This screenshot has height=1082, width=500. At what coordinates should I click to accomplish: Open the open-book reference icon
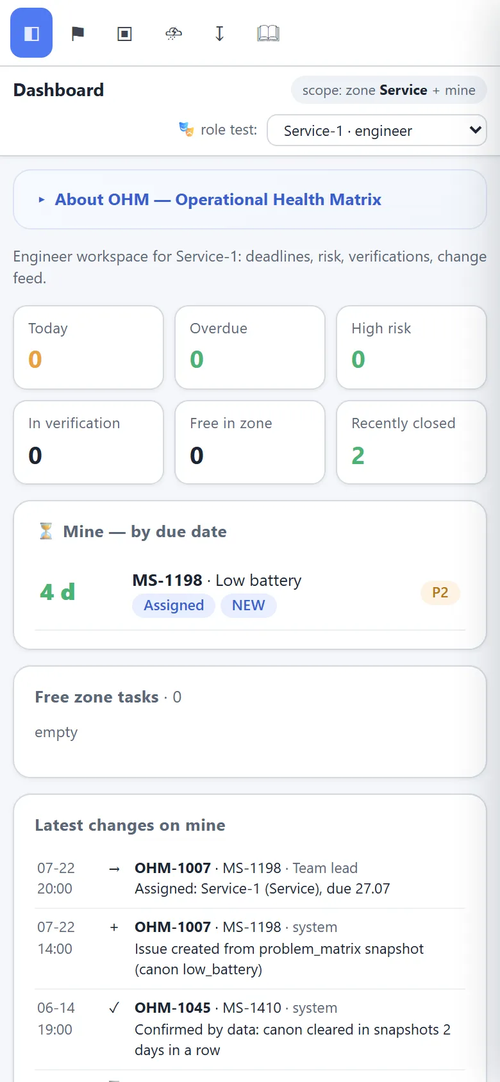tap(268, 33)
